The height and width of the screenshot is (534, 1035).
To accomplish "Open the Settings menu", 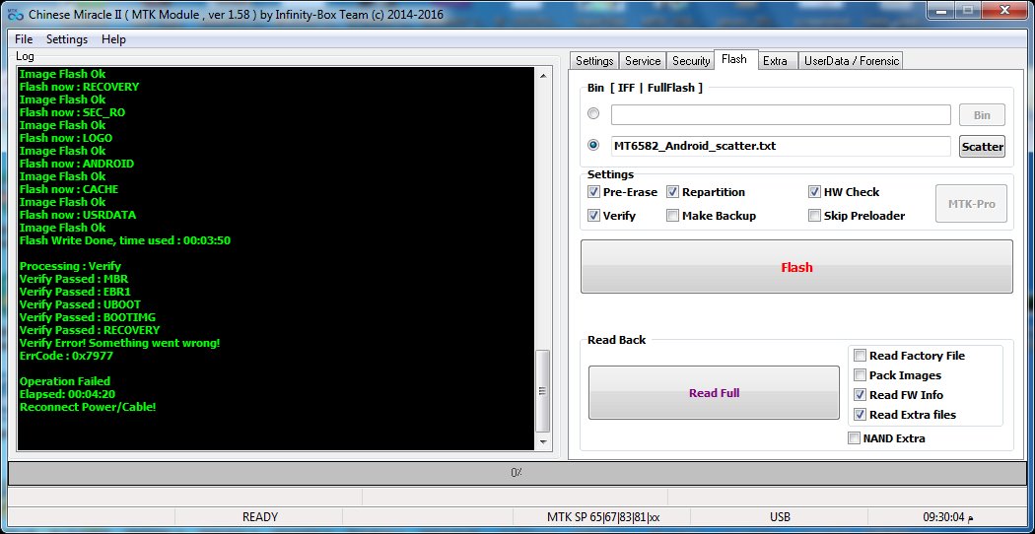I will (67, 39).
